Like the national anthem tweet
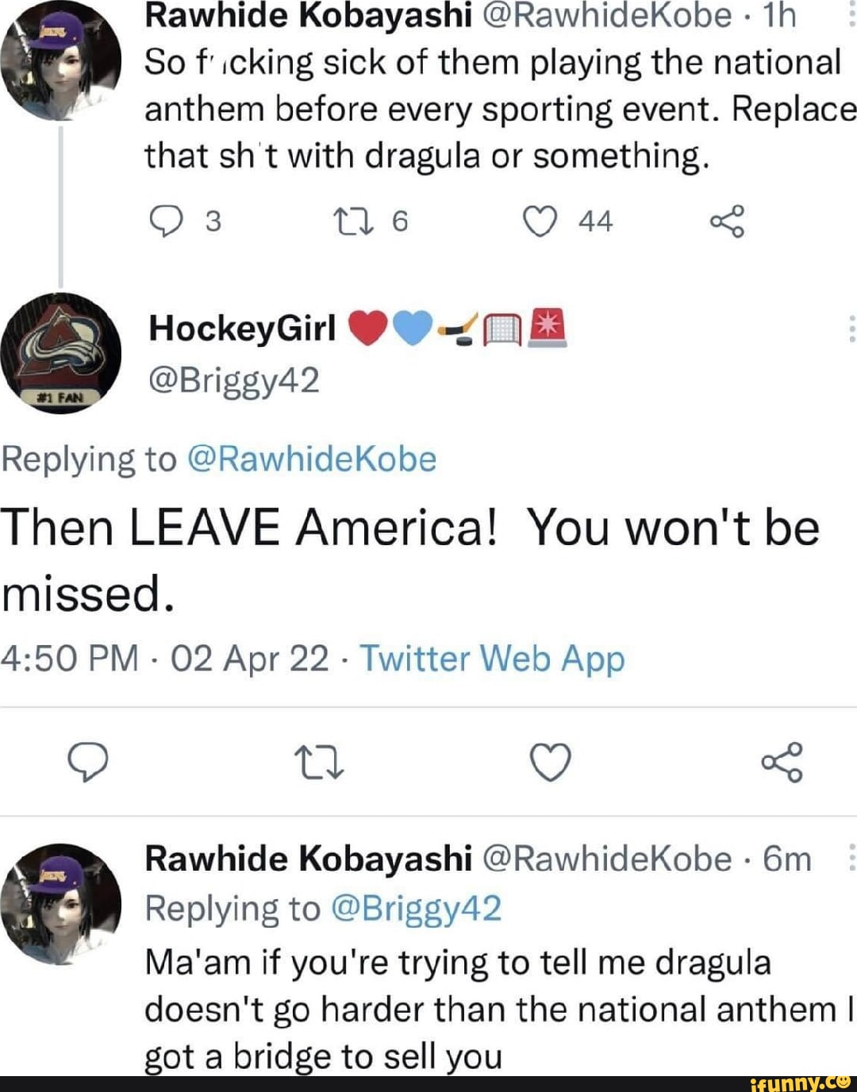The height and width of the screenshot is (1092, 857). (540, 221)
